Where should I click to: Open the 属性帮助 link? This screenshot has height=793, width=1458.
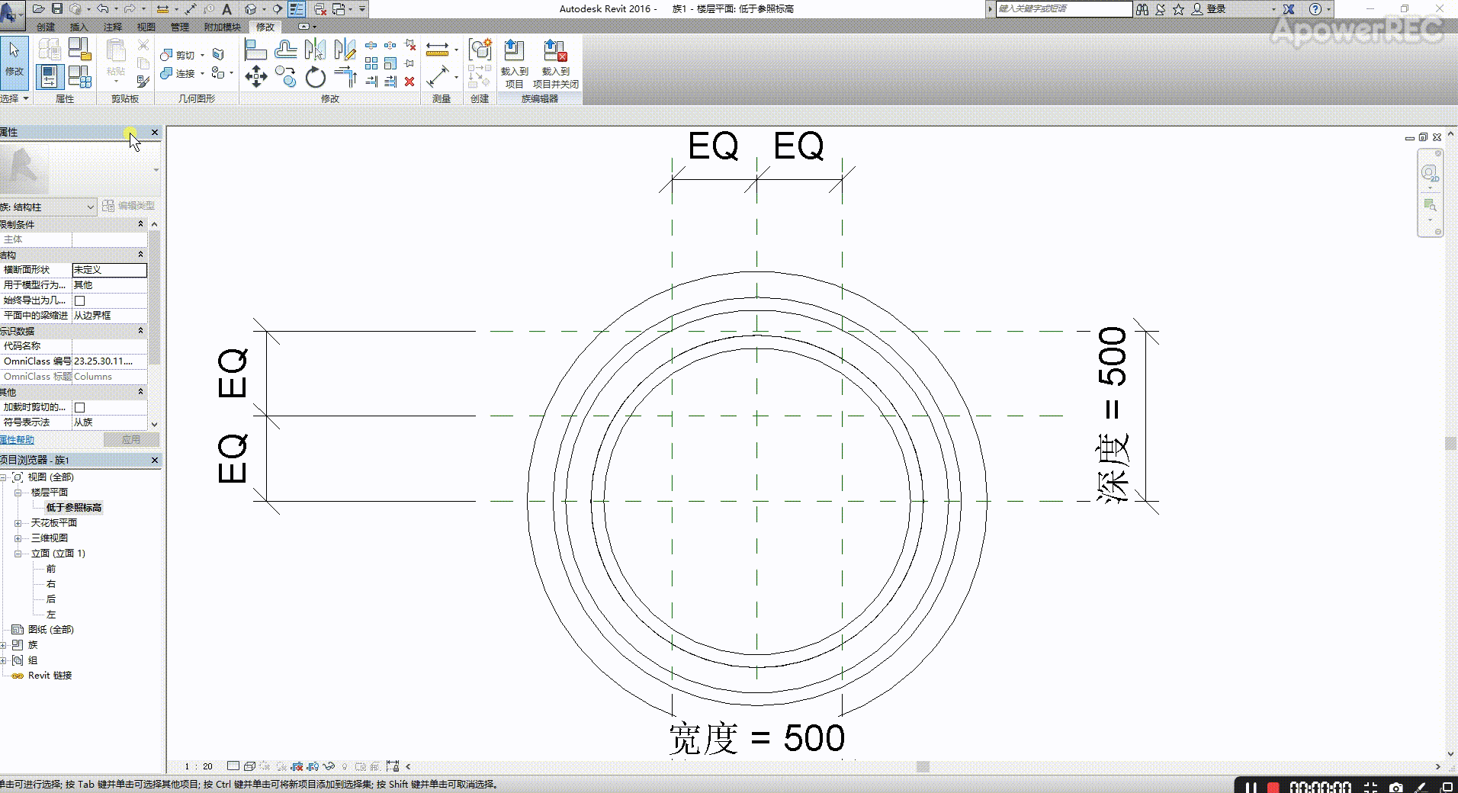(x=17, y=440)
